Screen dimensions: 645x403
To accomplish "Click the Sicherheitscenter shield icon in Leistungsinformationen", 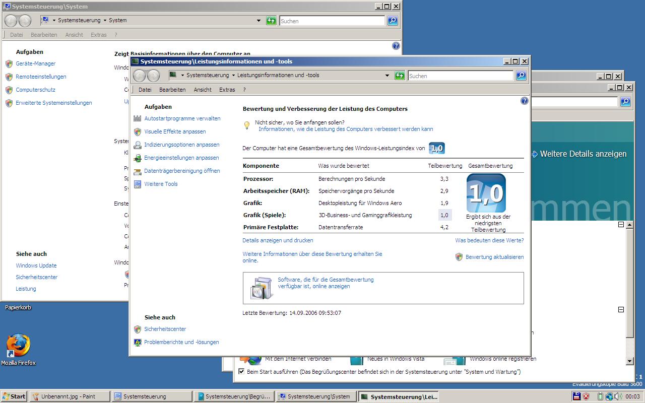I will pyautogui.click(x=138, y=329).
